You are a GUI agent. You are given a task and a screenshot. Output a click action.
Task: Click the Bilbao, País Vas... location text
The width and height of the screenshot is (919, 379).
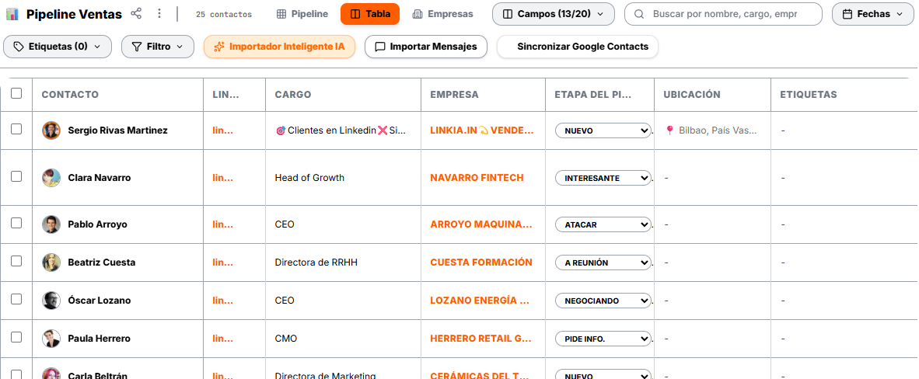(718, 130)
